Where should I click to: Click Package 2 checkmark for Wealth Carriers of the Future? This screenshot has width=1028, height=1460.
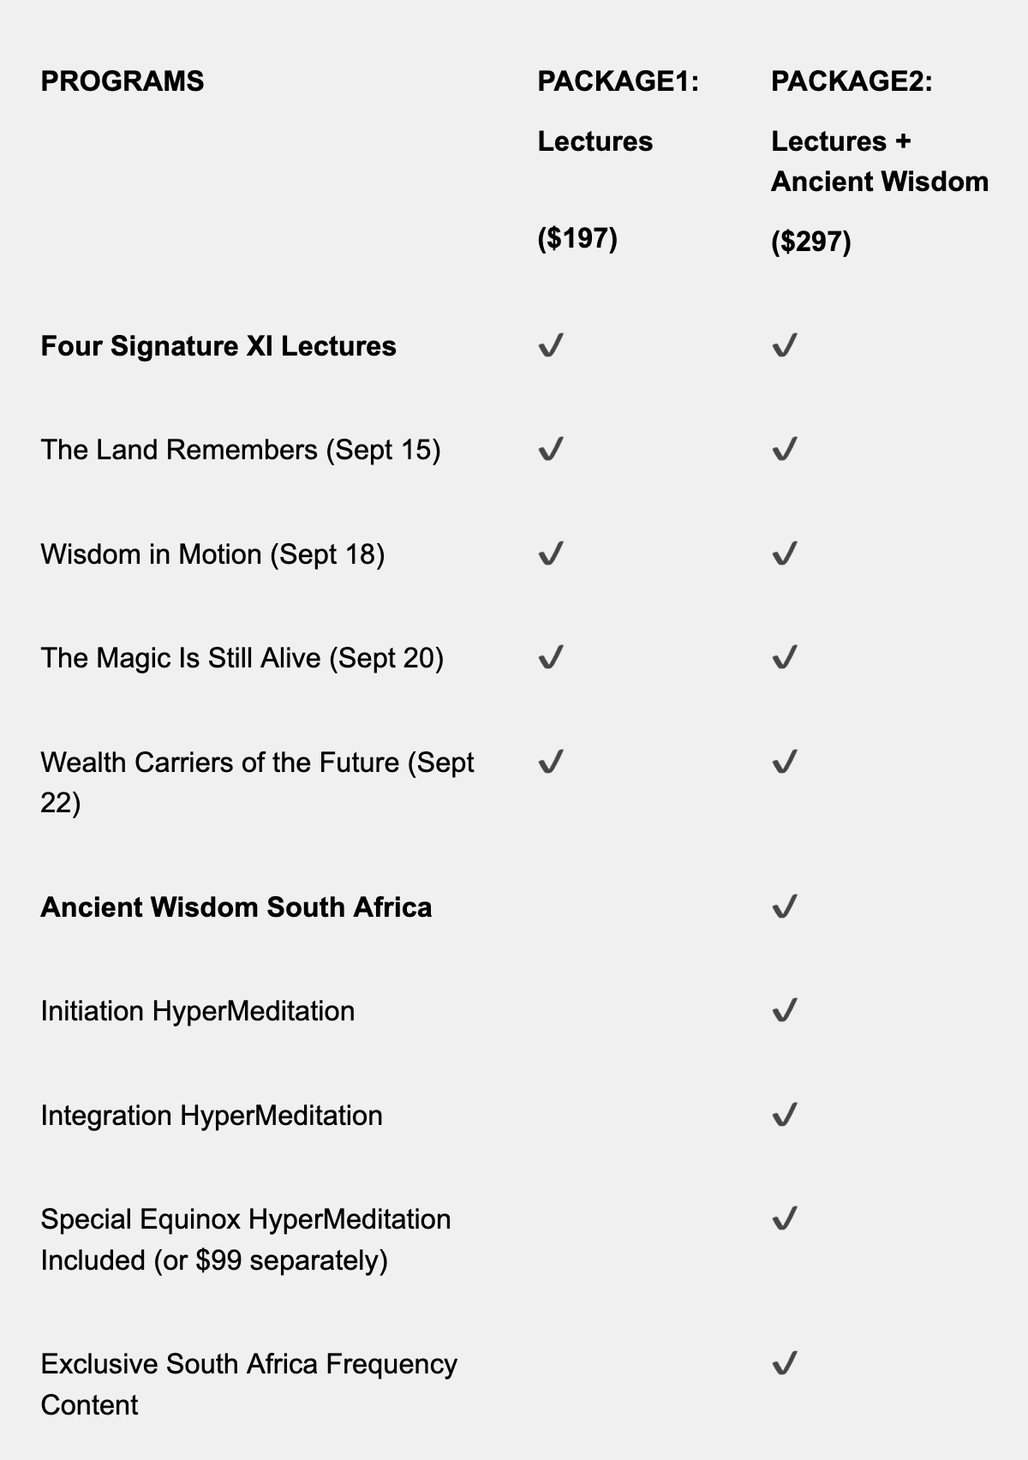(x=785, y=762)
